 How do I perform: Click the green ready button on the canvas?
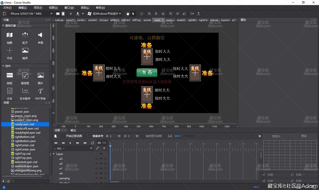(147, 72)
